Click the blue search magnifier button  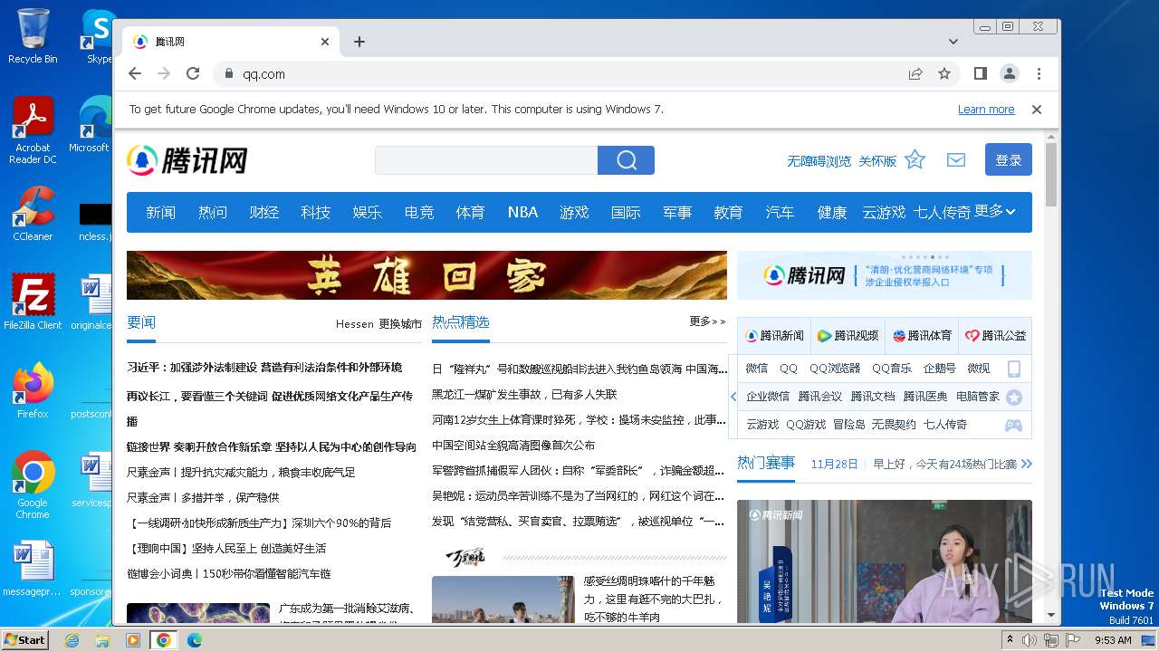(x=626, y=160)
